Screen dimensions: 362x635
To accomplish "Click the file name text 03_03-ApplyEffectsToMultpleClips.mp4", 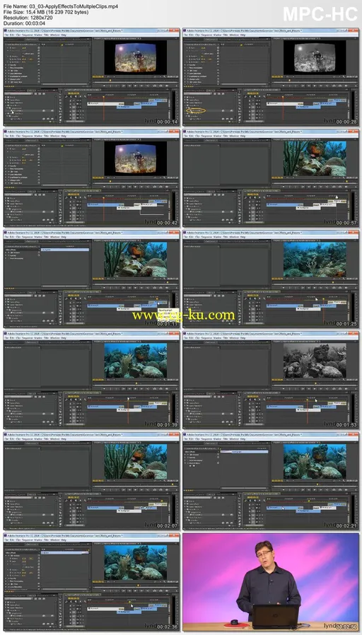I will (x=74, y=6).
